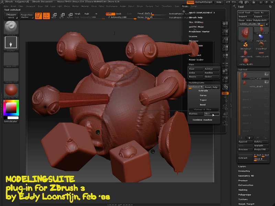The image size is (275, 206).
Task: Click the ModelingSuite Reset button
Action: (208, 87)
